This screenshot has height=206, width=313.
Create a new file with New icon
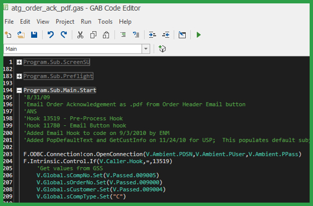click(8, 35)
